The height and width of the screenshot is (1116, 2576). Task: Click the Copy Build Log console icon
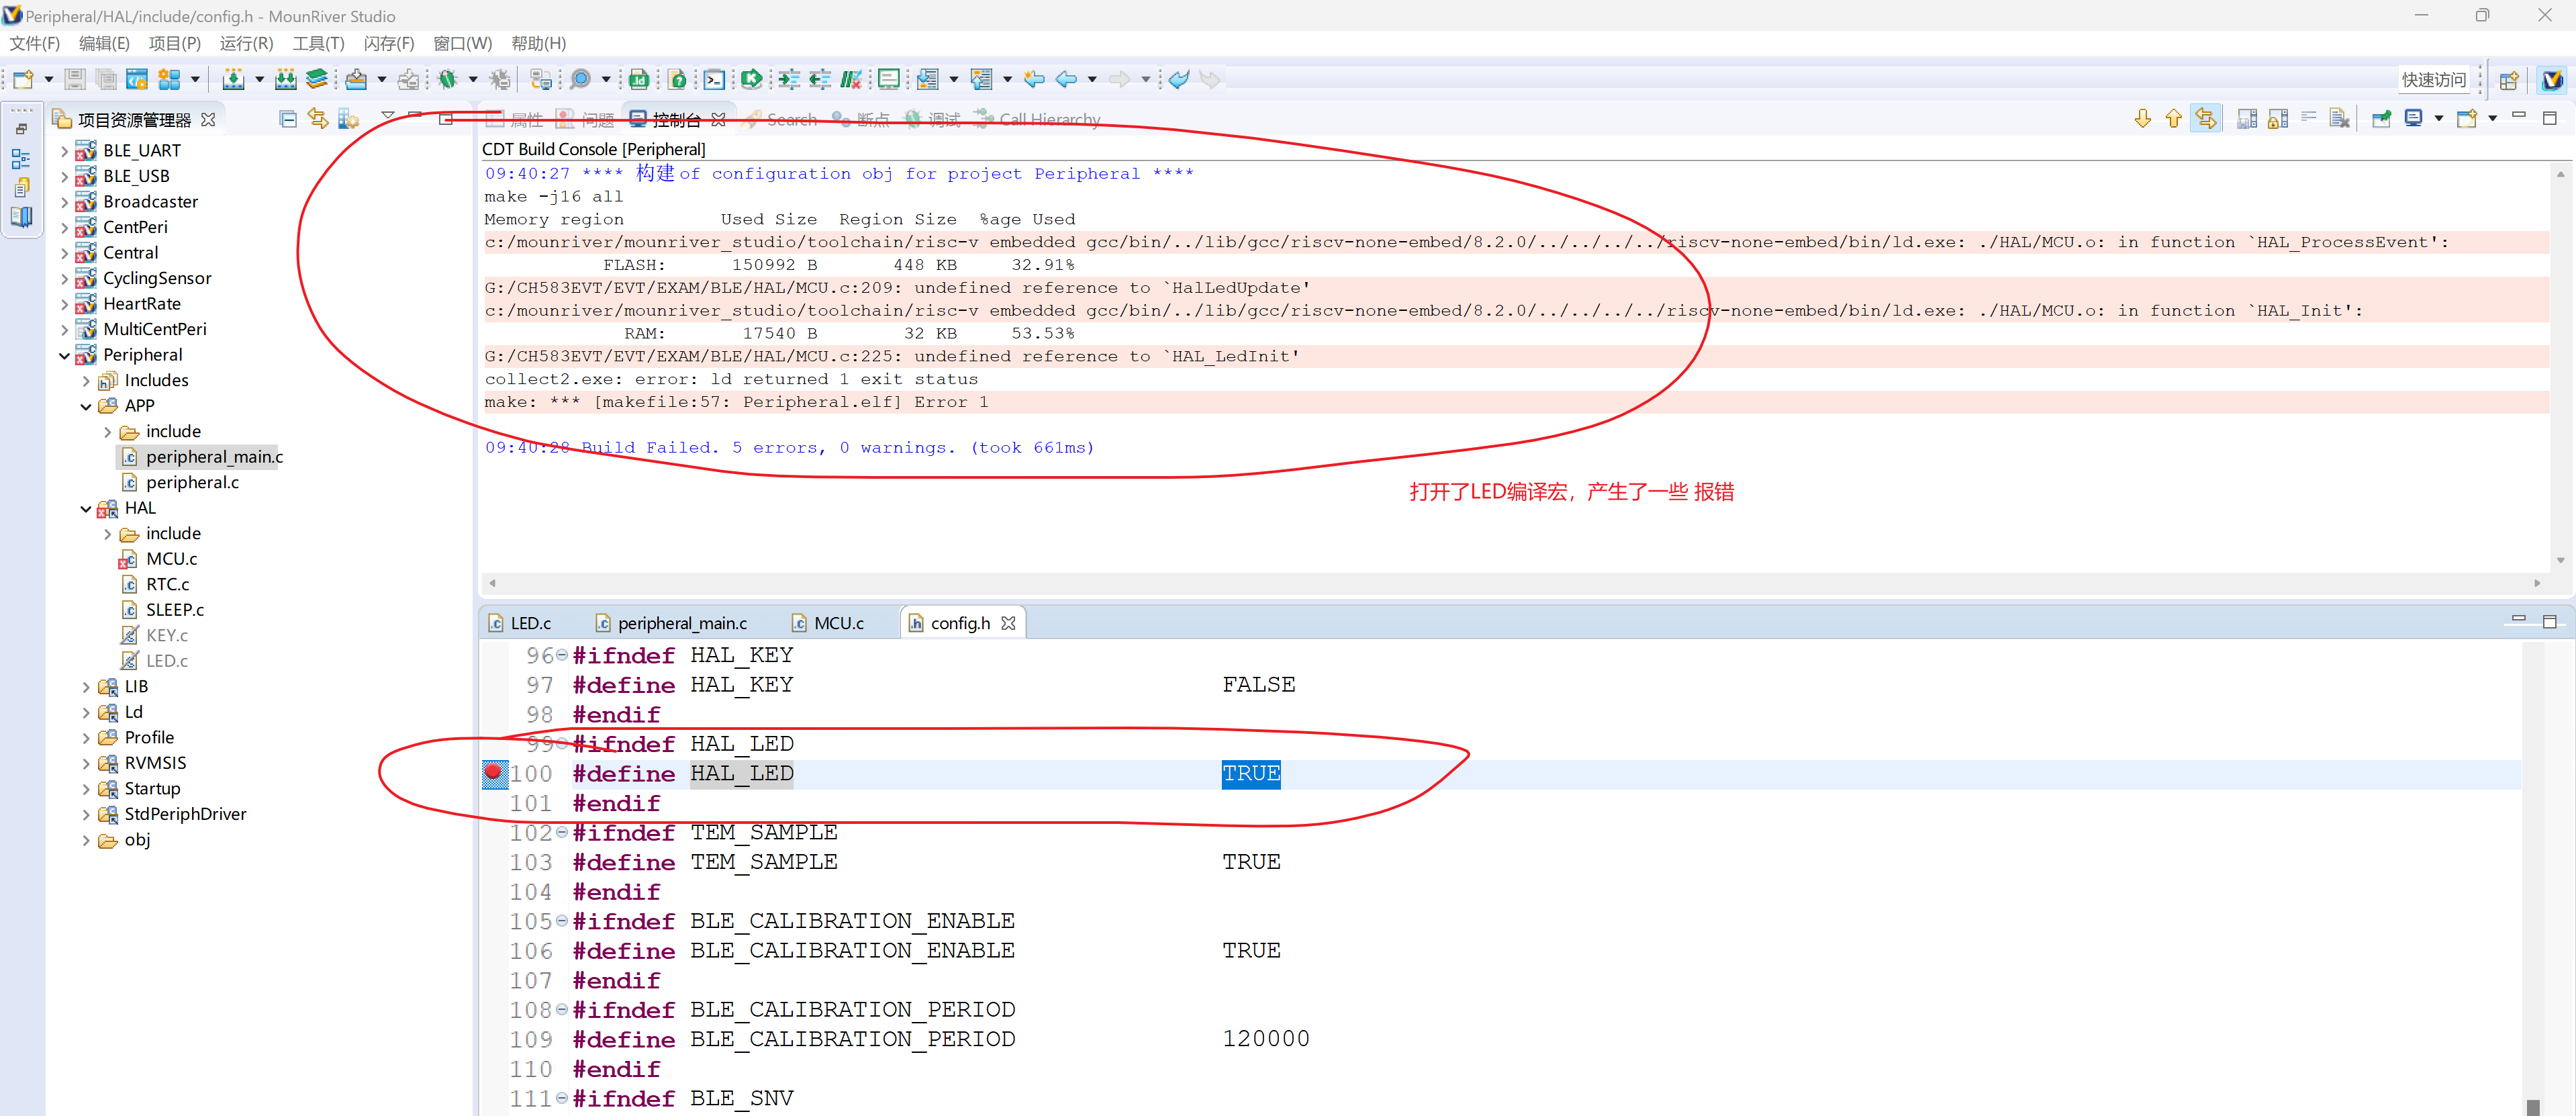[2247, 119]
